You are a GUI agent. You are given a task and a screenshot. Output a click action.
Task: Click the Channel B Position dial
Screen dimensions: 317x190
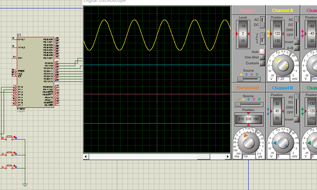[x=277, y=111]
